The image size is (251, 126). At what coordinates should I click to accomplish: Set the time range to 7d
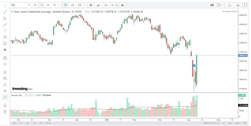point(34,123)
